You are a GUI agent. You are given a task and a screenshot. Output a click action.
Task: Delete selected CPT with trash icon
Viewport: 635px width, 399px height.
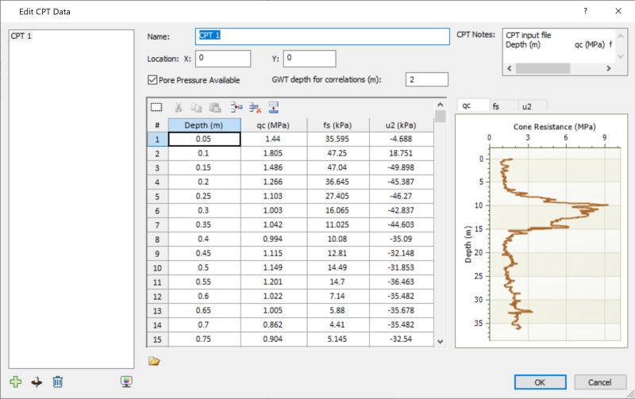[x=57, y=382]
